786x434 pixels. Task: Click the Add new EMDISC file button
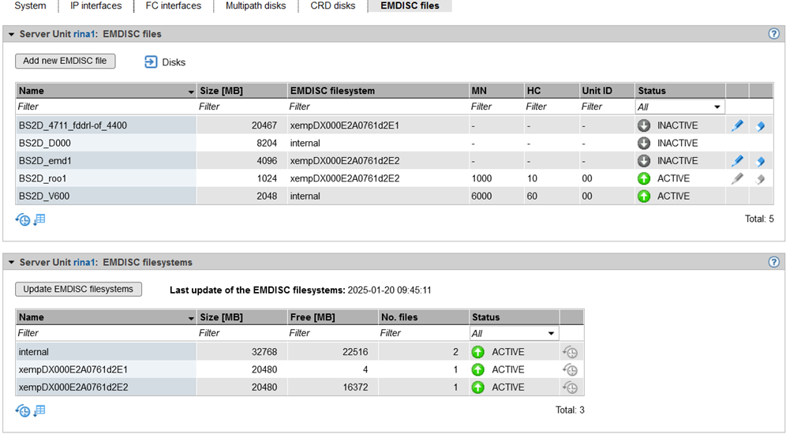tap(65, 61)
